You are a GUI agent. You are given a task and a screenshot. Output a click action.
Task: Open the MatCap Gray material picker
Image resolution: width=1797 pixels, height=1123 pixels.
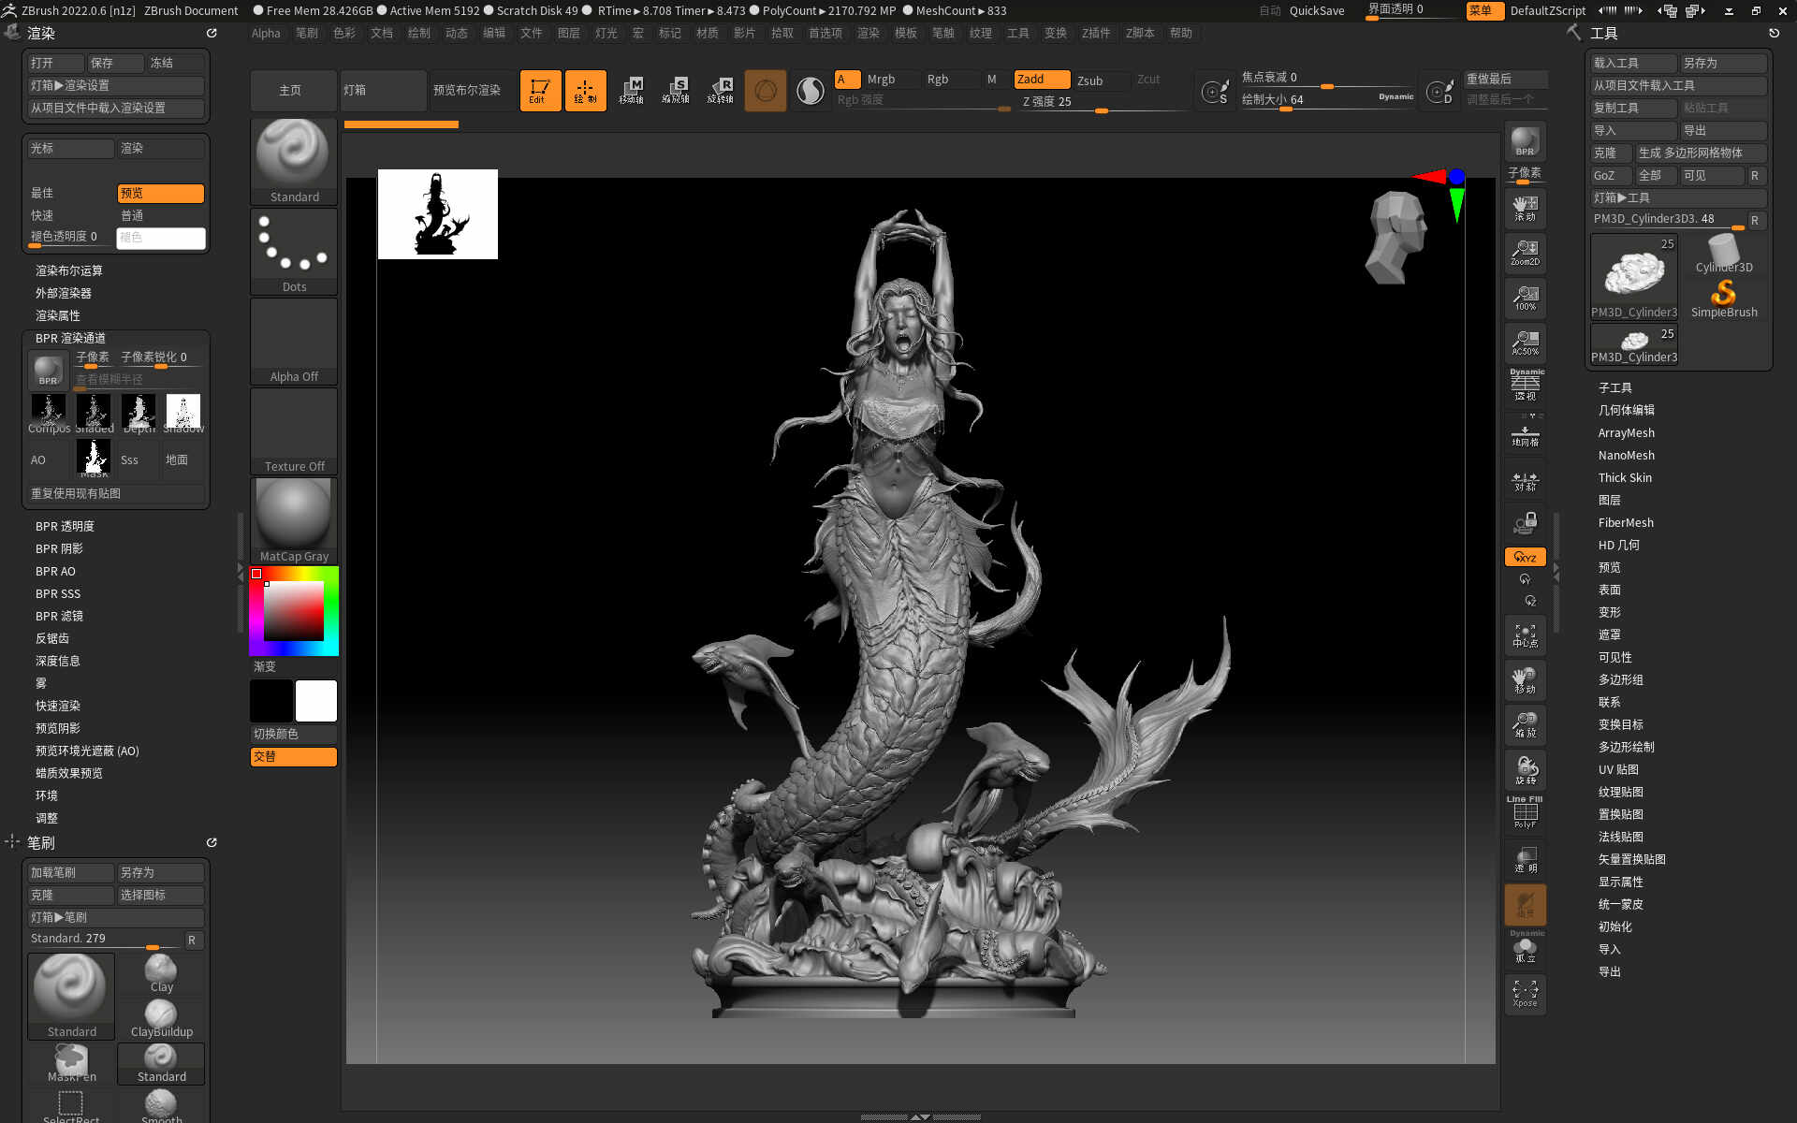(x=294, y=520)
